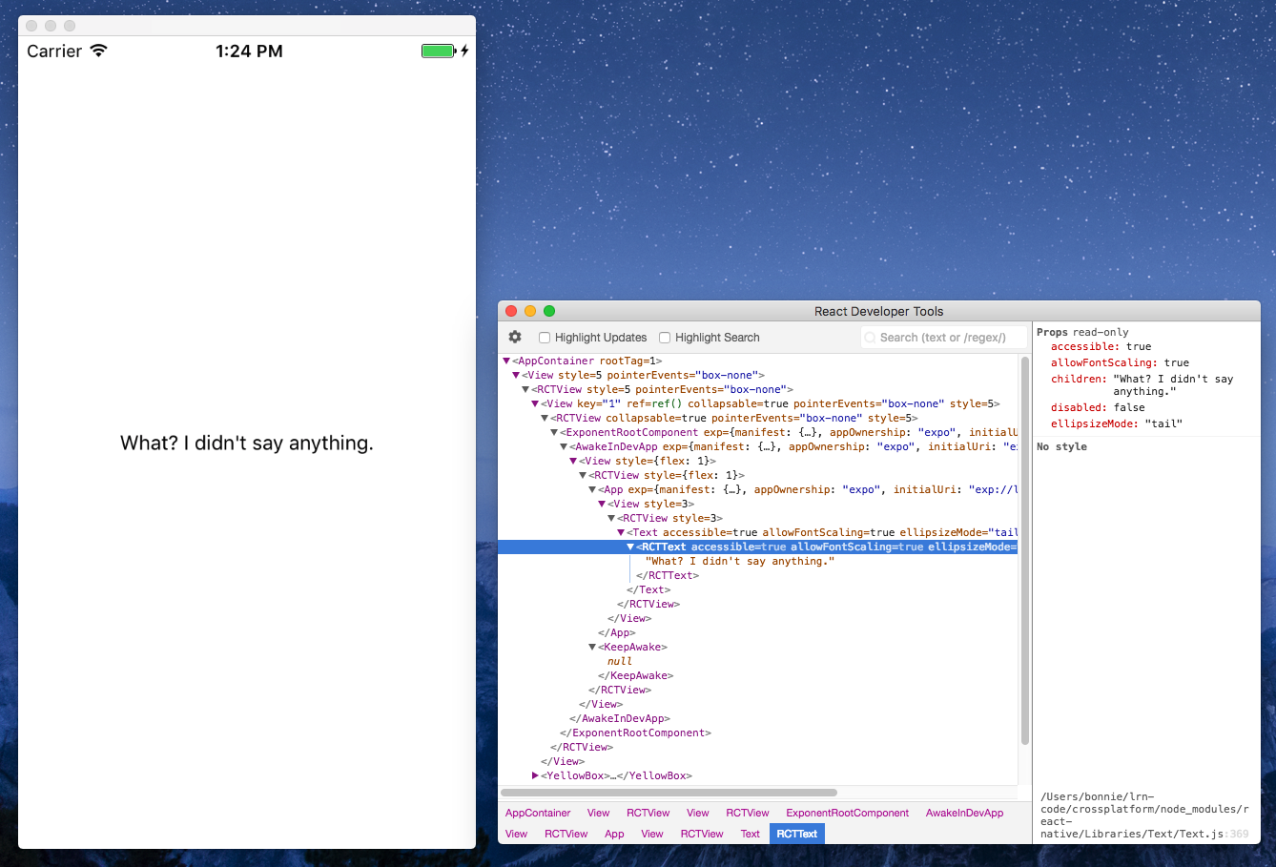The height and width of the screenshot is (867, 1276).
Task: Open the settings gear in React DevTools
Action: tap(515, 337)
